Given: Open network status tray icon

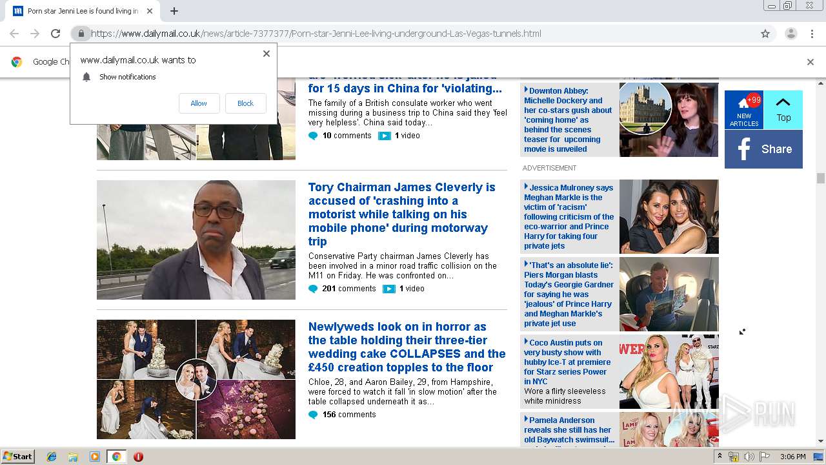Looking at the screenshot, I should pyautogui.click(x=734, y=457).
